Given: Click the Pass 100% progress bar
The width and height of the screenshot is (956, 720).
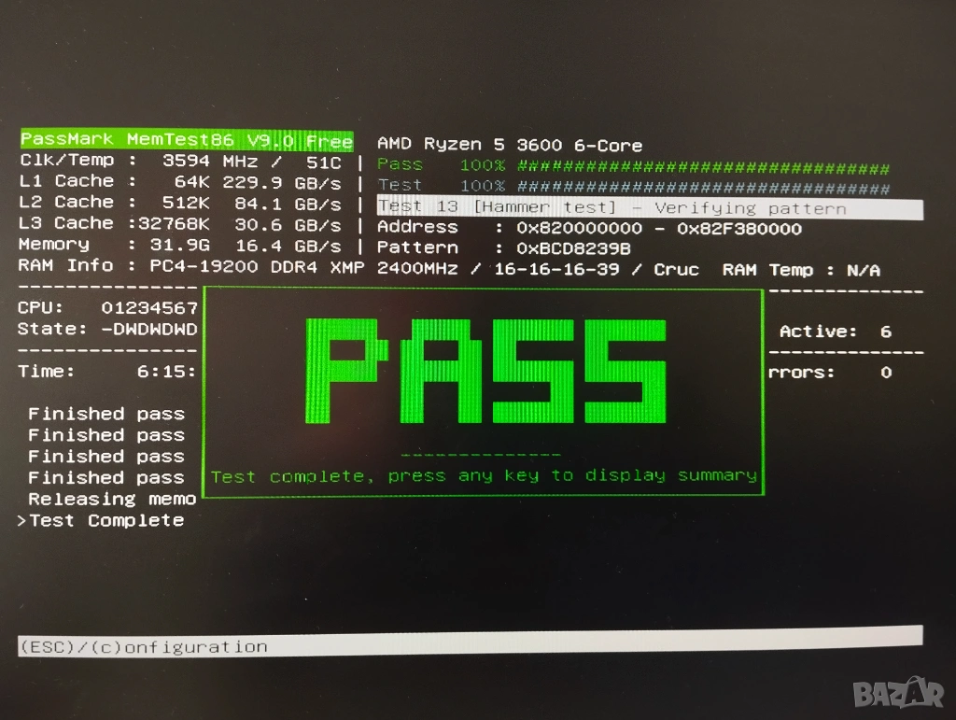Looking at the screenshot, I should tap(634, 166).
